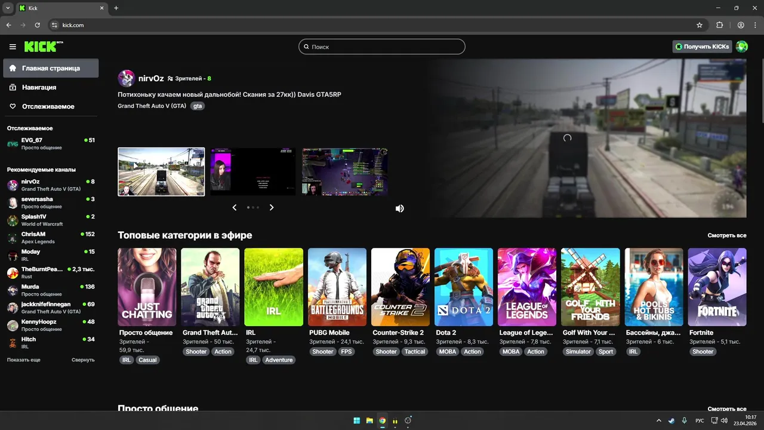Bookmark this page with star icon
The width and height of the screenshot is (764, 430).
point(700,25)
